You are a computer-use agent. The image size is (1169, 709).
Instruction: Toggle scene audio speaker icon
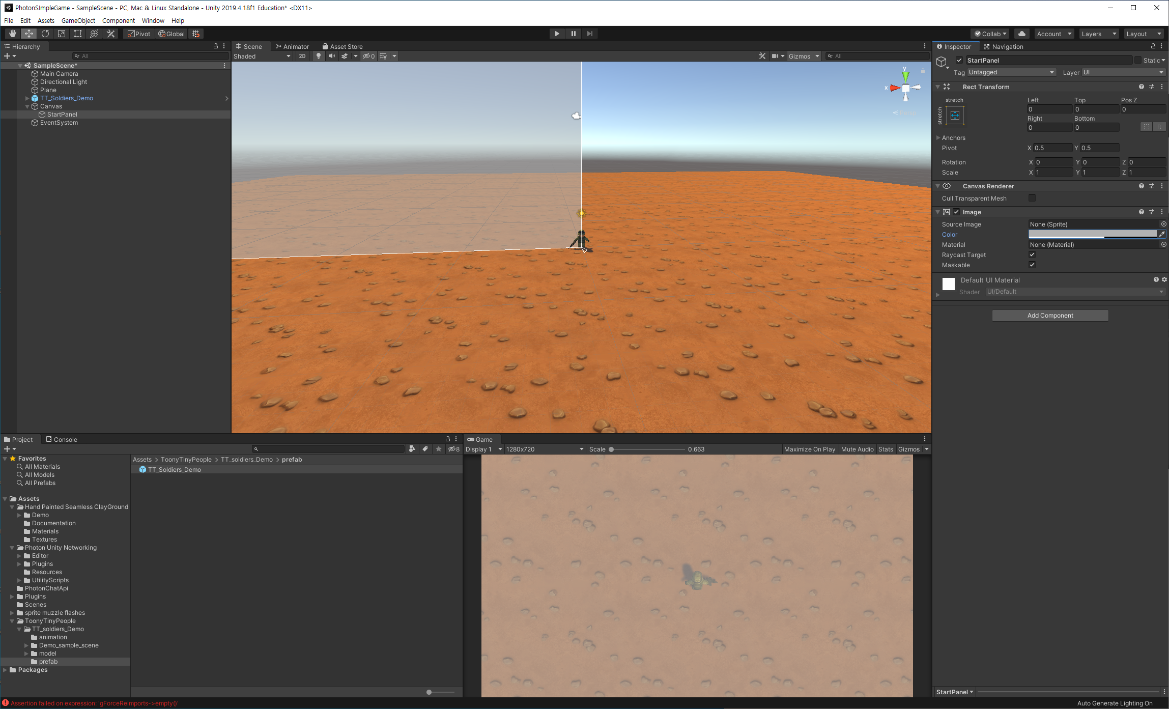tap(332, 56)
